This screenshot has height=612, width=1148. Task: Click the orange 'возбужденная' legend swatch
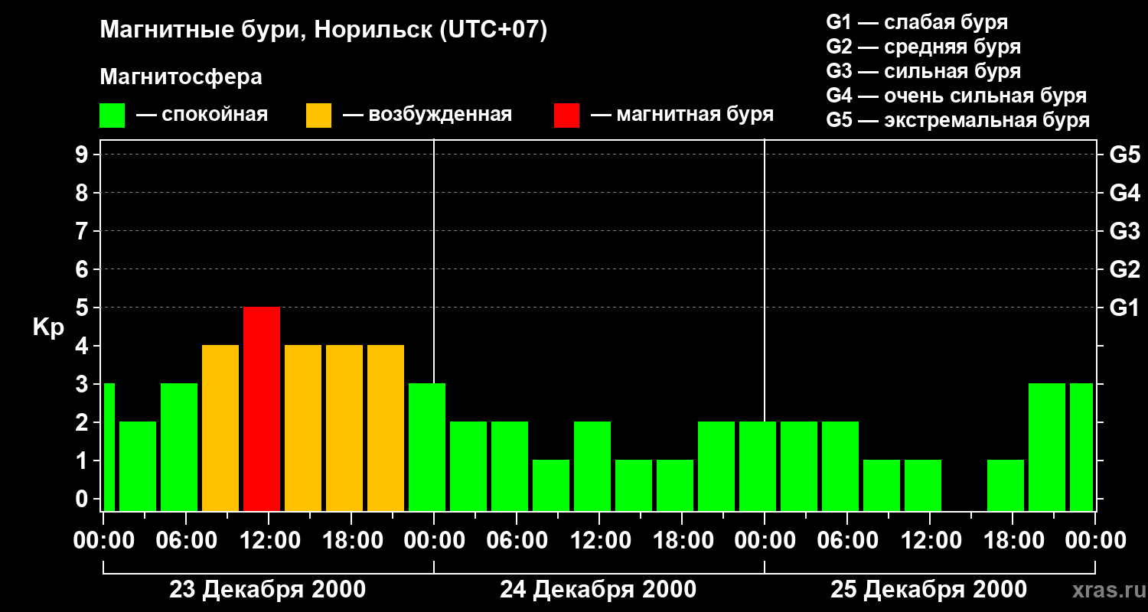point(318,116)
